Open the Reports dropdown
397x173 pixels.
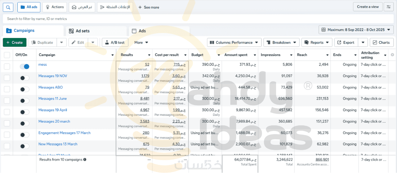pos(317,42)
